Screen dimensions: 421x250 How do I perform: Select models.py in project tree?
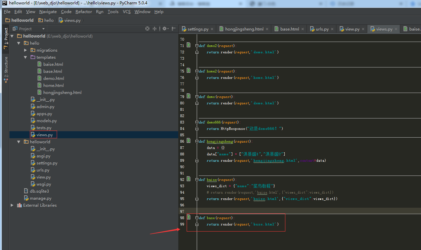click(44, 120)
